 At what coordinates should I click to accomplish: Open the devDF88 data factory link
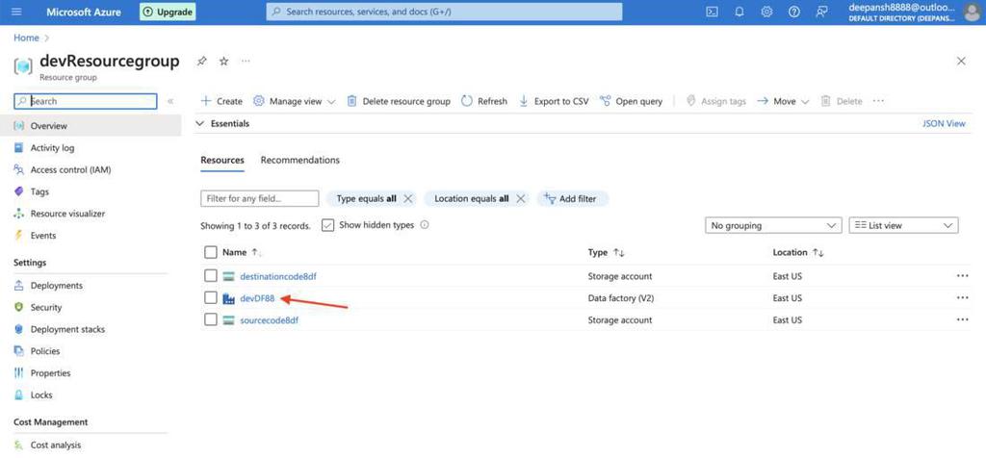click(x=257, y=298)
